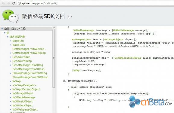The height and width of the screenshot is (113, 174).
Task: Click the sidebar vertical scrollbar thumb
Action: (54, 58)
